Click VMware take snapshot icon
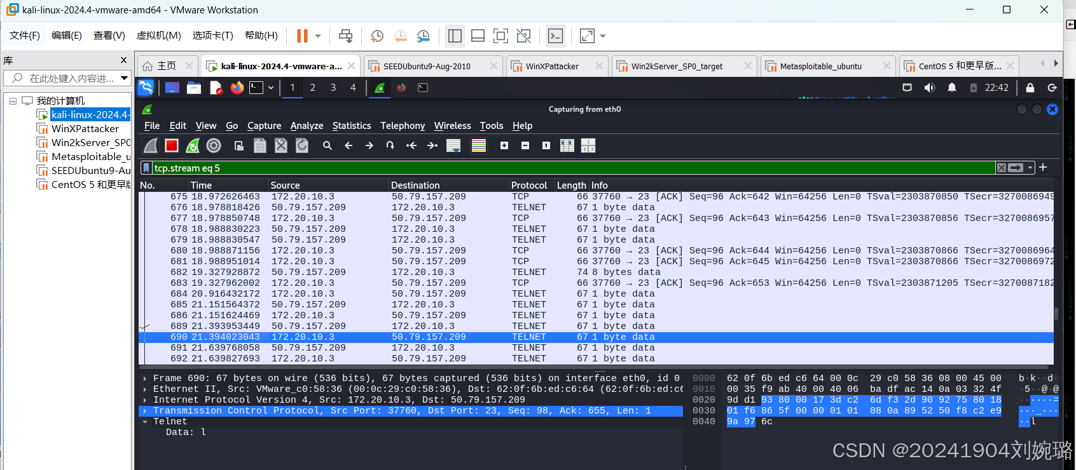 click(377, 36)
